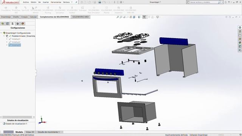Switch to the Ensamblaje ribbon tab
Image resolution: width=242 pixels, height=136 pixels.
(x=6, y=17)
